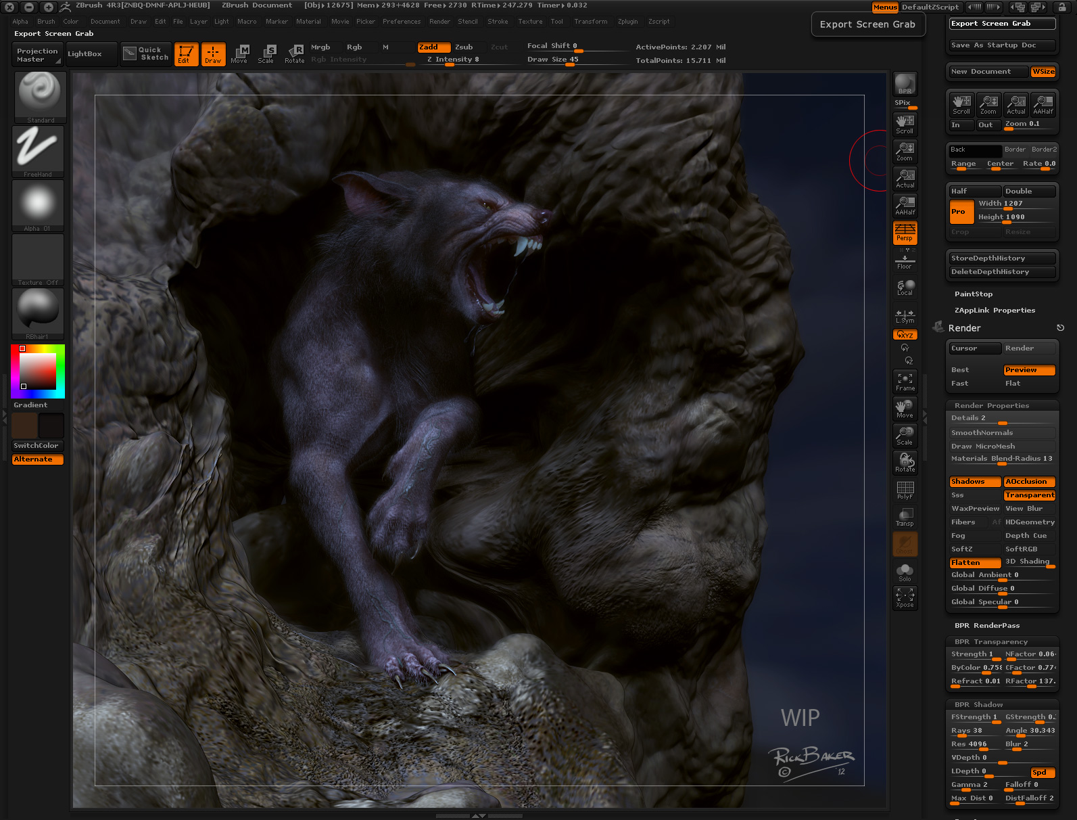Adjust the Focal Shift slider
This screenshot has width=1077, height=820.
click(577, 47)
